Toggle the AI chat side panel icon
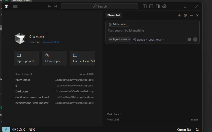Screen dimensions: 212x132 158,6
